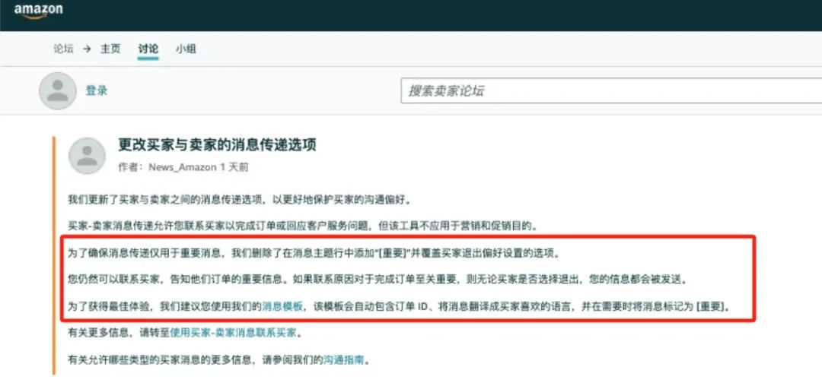
Task: Open the News_Amazon author avatar
Action: [x=87, y=156]
